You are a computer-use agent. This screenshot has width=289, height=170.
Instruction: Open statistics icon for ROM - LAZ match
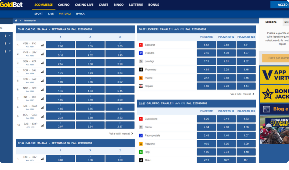point(42,81)
